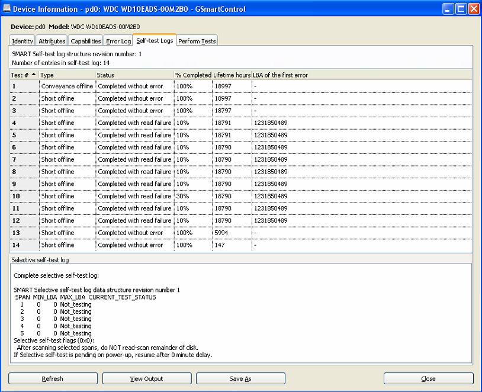Select test number 11 cell

tap(24, 208)
